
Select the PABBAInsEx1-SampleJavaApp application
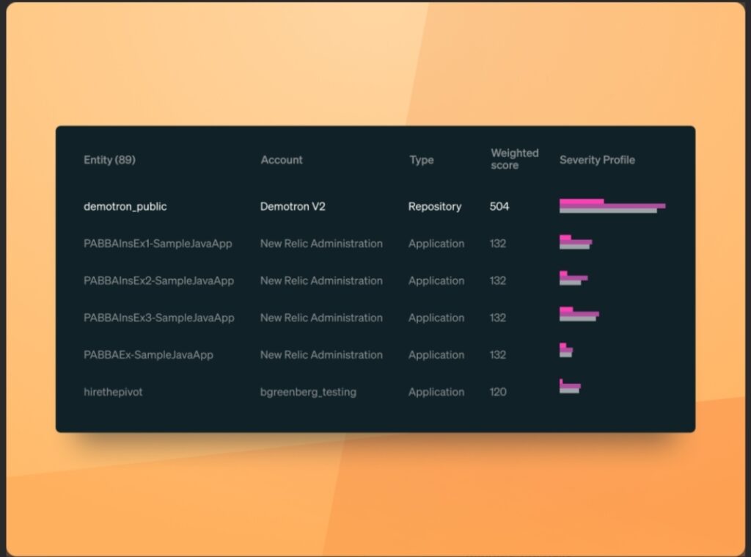coord(158,244)
